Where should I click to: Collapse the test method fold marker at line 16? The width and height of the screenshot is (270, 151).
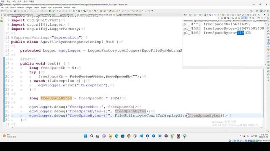(10, 59)
